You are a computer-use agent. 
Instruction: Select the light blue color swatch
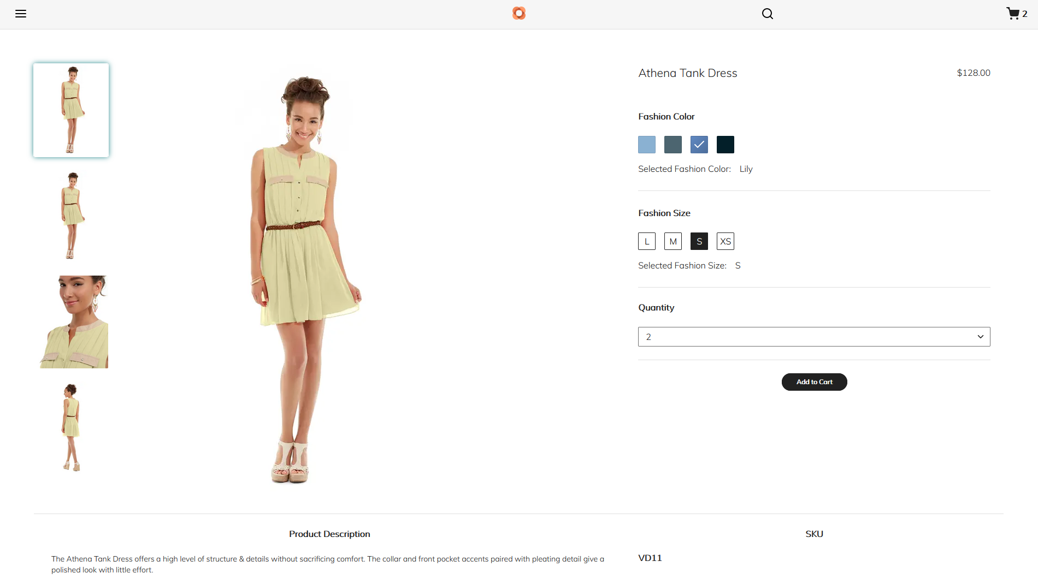point(647,145)
